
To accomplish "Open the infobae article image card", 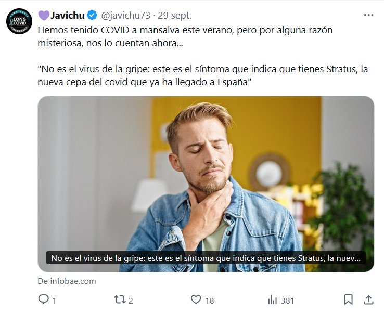I will (206, 184).
